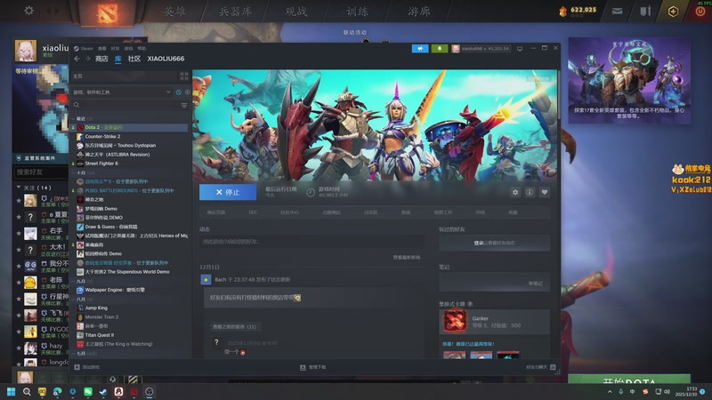This screenshot has width=712, height=400.
Task: Collapse the 十月 section in library list
Action: pyautogui.click(x=81, y=172)
